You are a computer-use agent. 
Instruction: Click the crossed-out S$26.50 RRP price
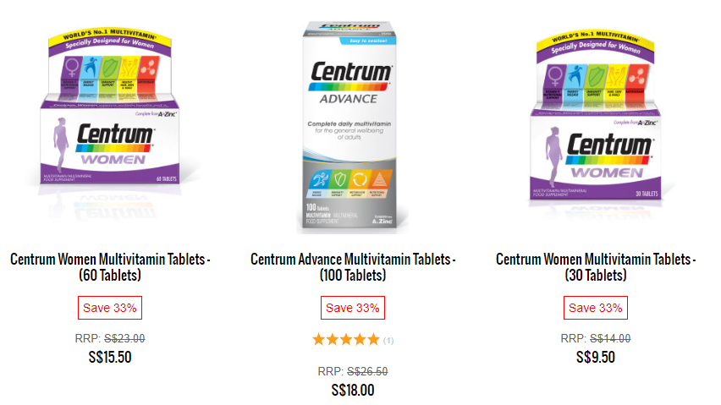[x=367, y=371]
